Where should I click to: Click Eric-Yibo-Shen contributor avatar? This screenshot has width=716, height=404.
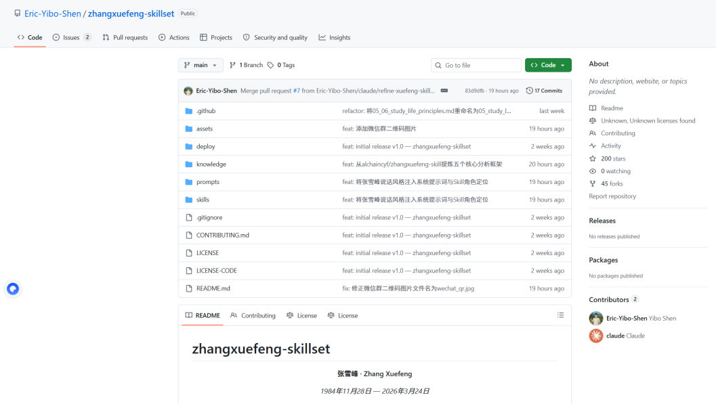point(596,318)
